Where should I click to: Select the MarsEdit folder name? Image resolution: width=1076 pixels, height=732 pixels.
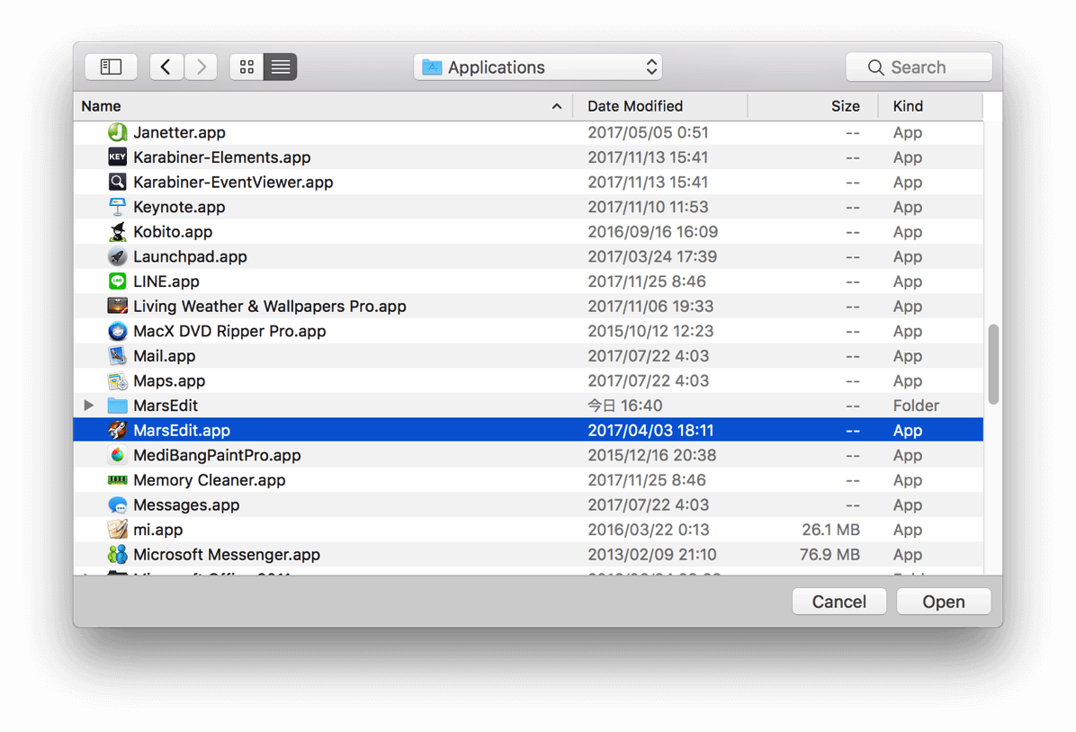pos(166,406)
